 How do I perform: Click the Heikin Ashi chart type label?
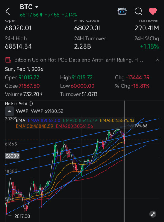tap(16, 103)
